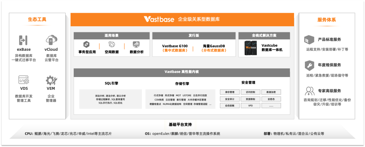365x147 pixels.
Task: Click the Vastbase logo in orange header
Action: point(159,19)
